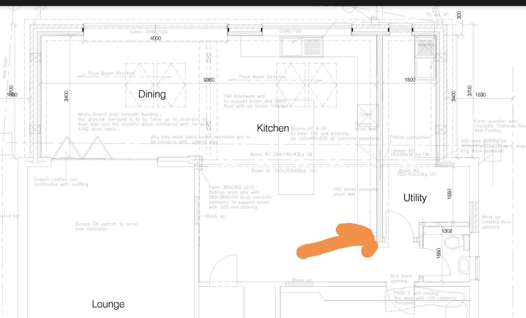526x318 pixels.
Task: Click the Catnic CH90/100 lintel label
Action: coord(148,31)
